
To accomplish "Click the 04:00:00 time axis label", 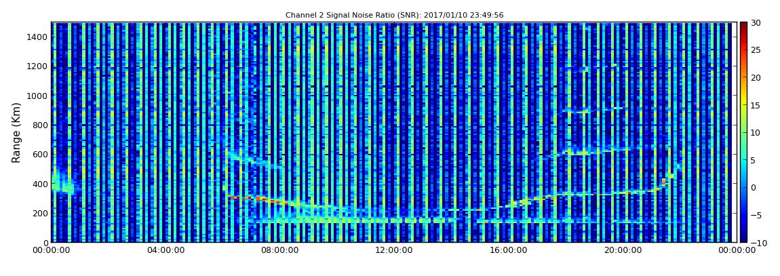I will [165, 250].
